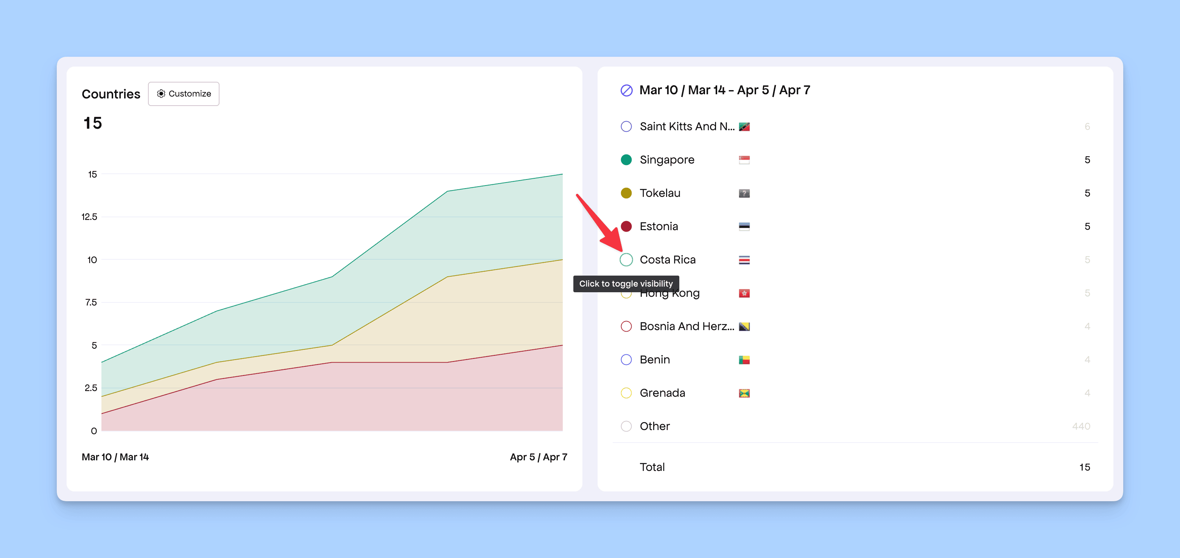Viewport: 1180px width, 558px height.
Task: Open the Customize button
Action: (x=184, y=94)
